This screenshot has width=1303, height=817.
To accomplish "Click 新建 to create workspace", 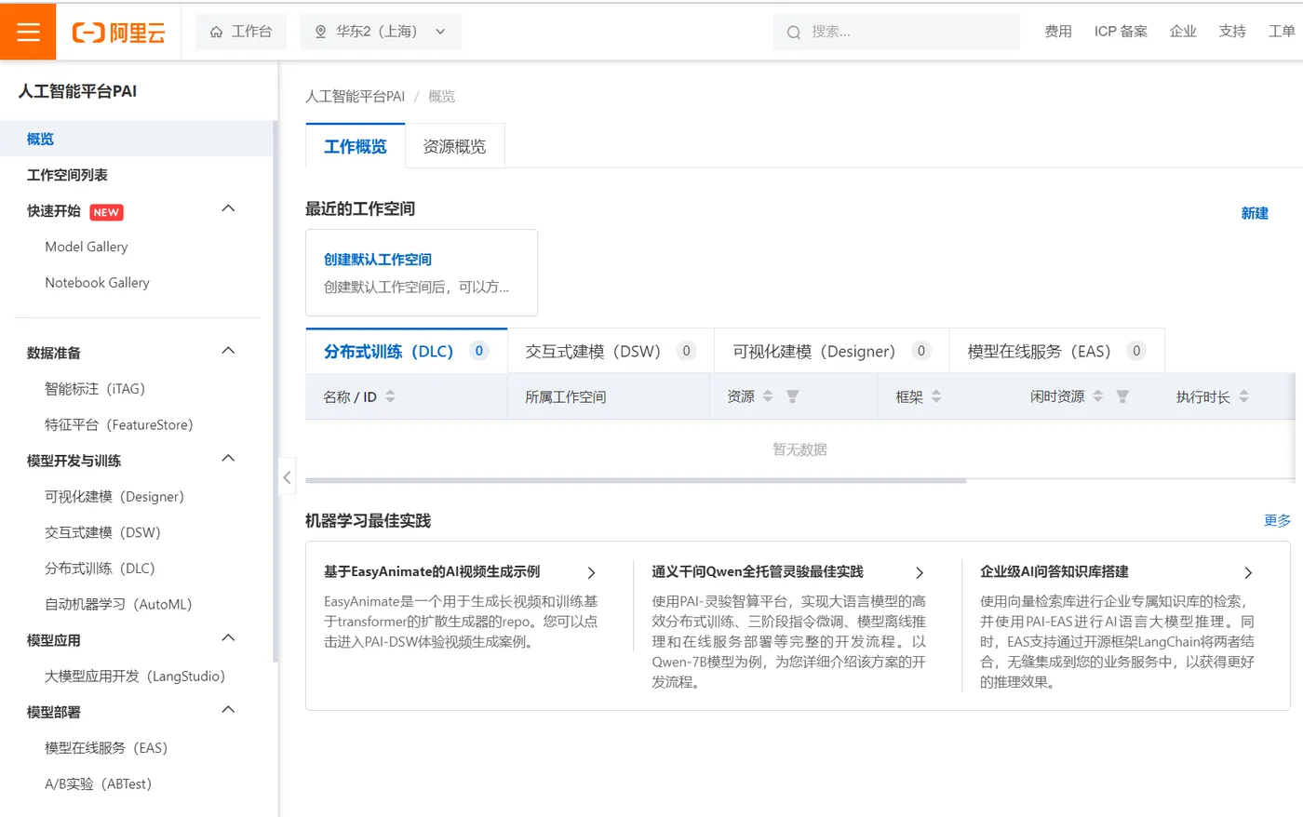I will 1255,213.
